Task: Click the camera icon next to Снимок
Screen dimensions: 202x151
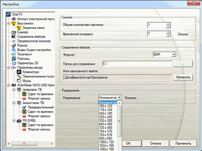Action: [14, 32]
